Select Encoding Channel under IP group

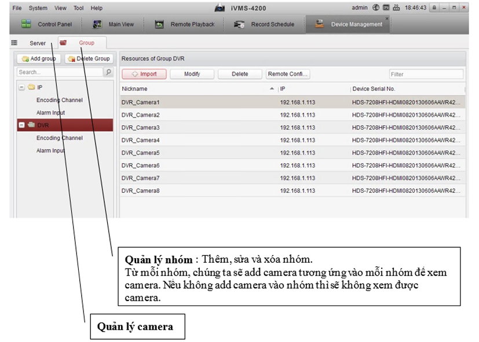click(x=60, y=100)
